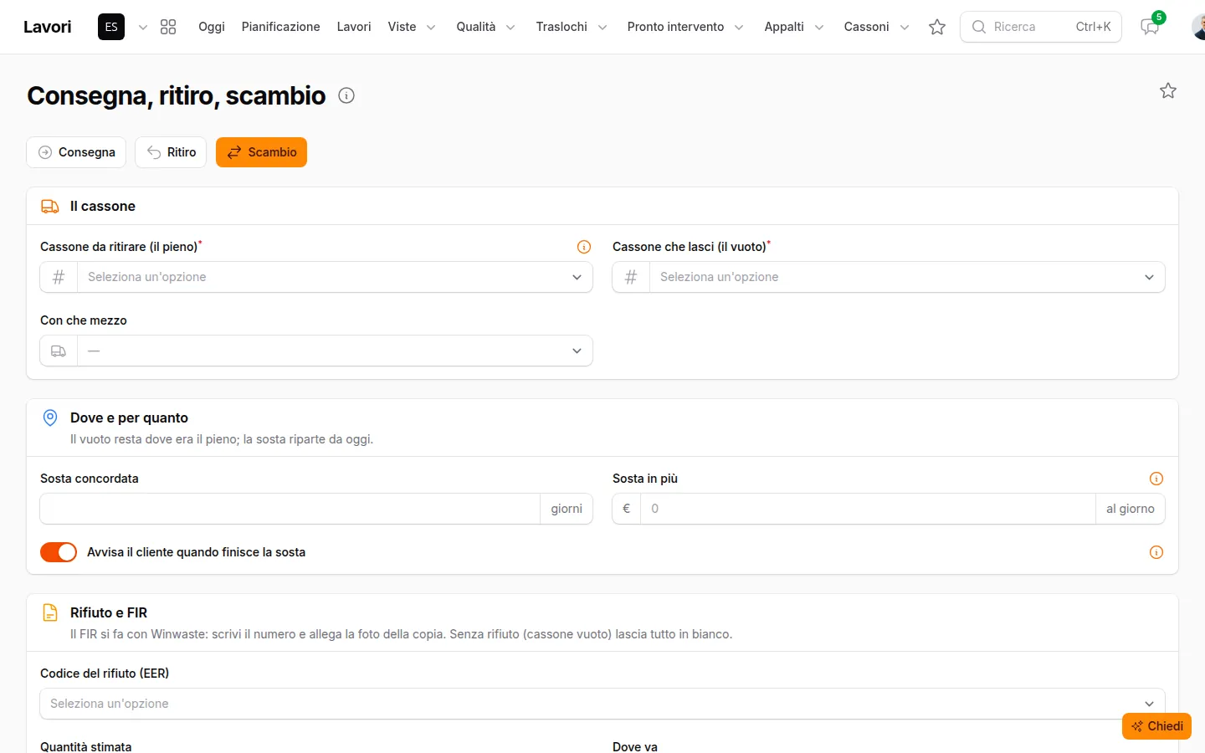Image resolution: width=1205 pixels, height=753 pixels.
Task: Open Pianificazione in the navigation
Action: pyautogui.click(x=281, y=27)
